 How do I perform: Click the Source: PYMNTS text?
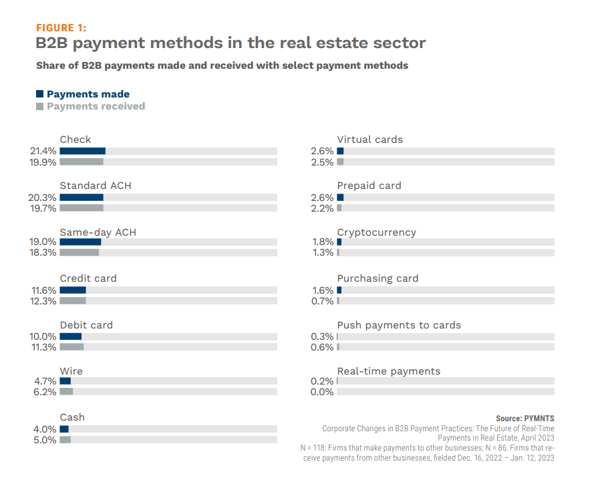(524, 419)
